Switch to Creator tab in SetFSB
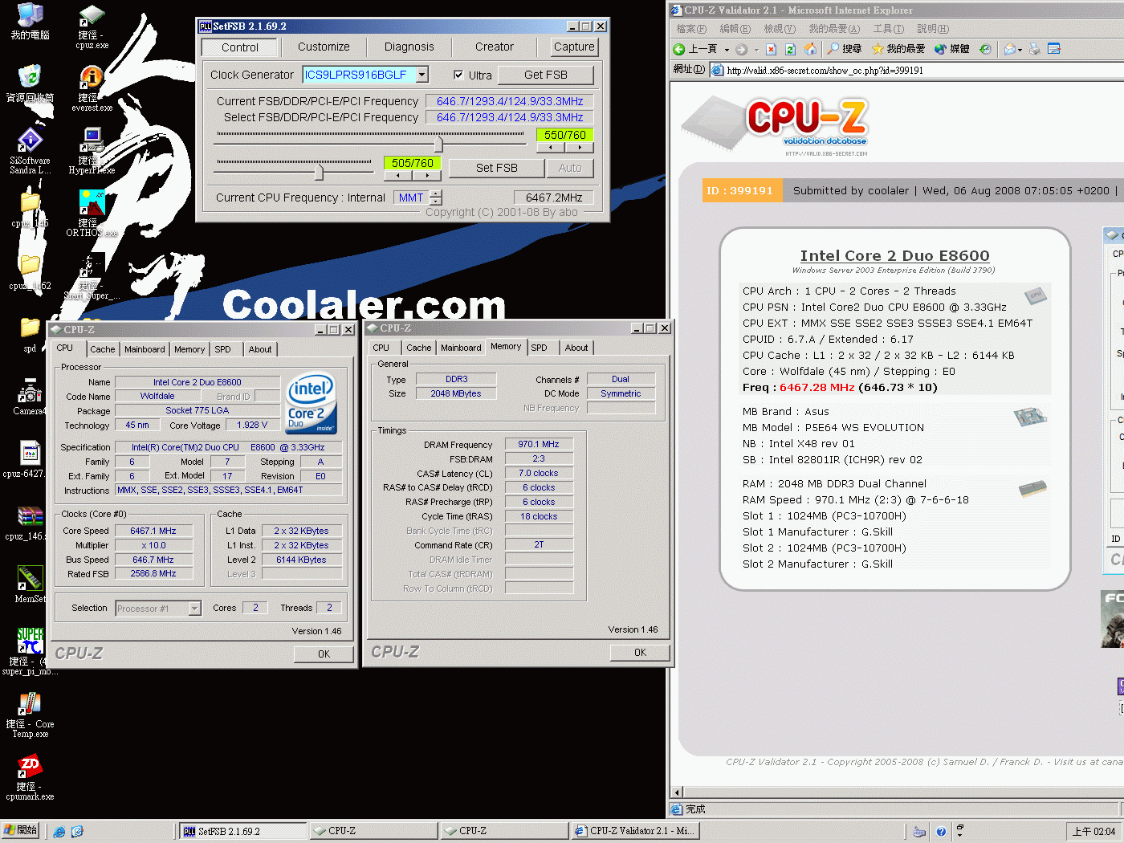 (495, 47)
